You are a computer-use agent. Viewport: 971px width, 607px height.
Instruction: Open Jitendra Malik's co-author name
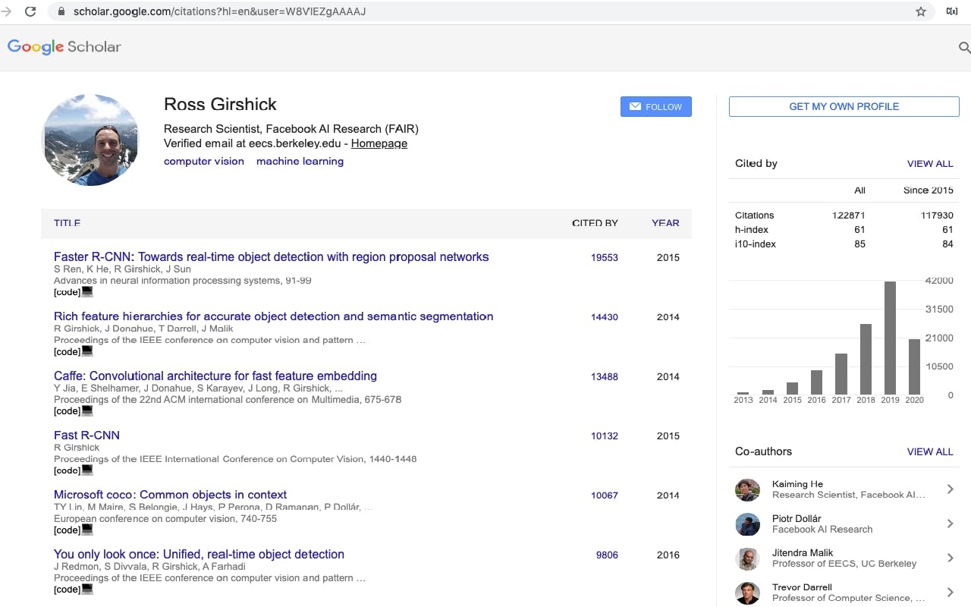tap(803, 552)
